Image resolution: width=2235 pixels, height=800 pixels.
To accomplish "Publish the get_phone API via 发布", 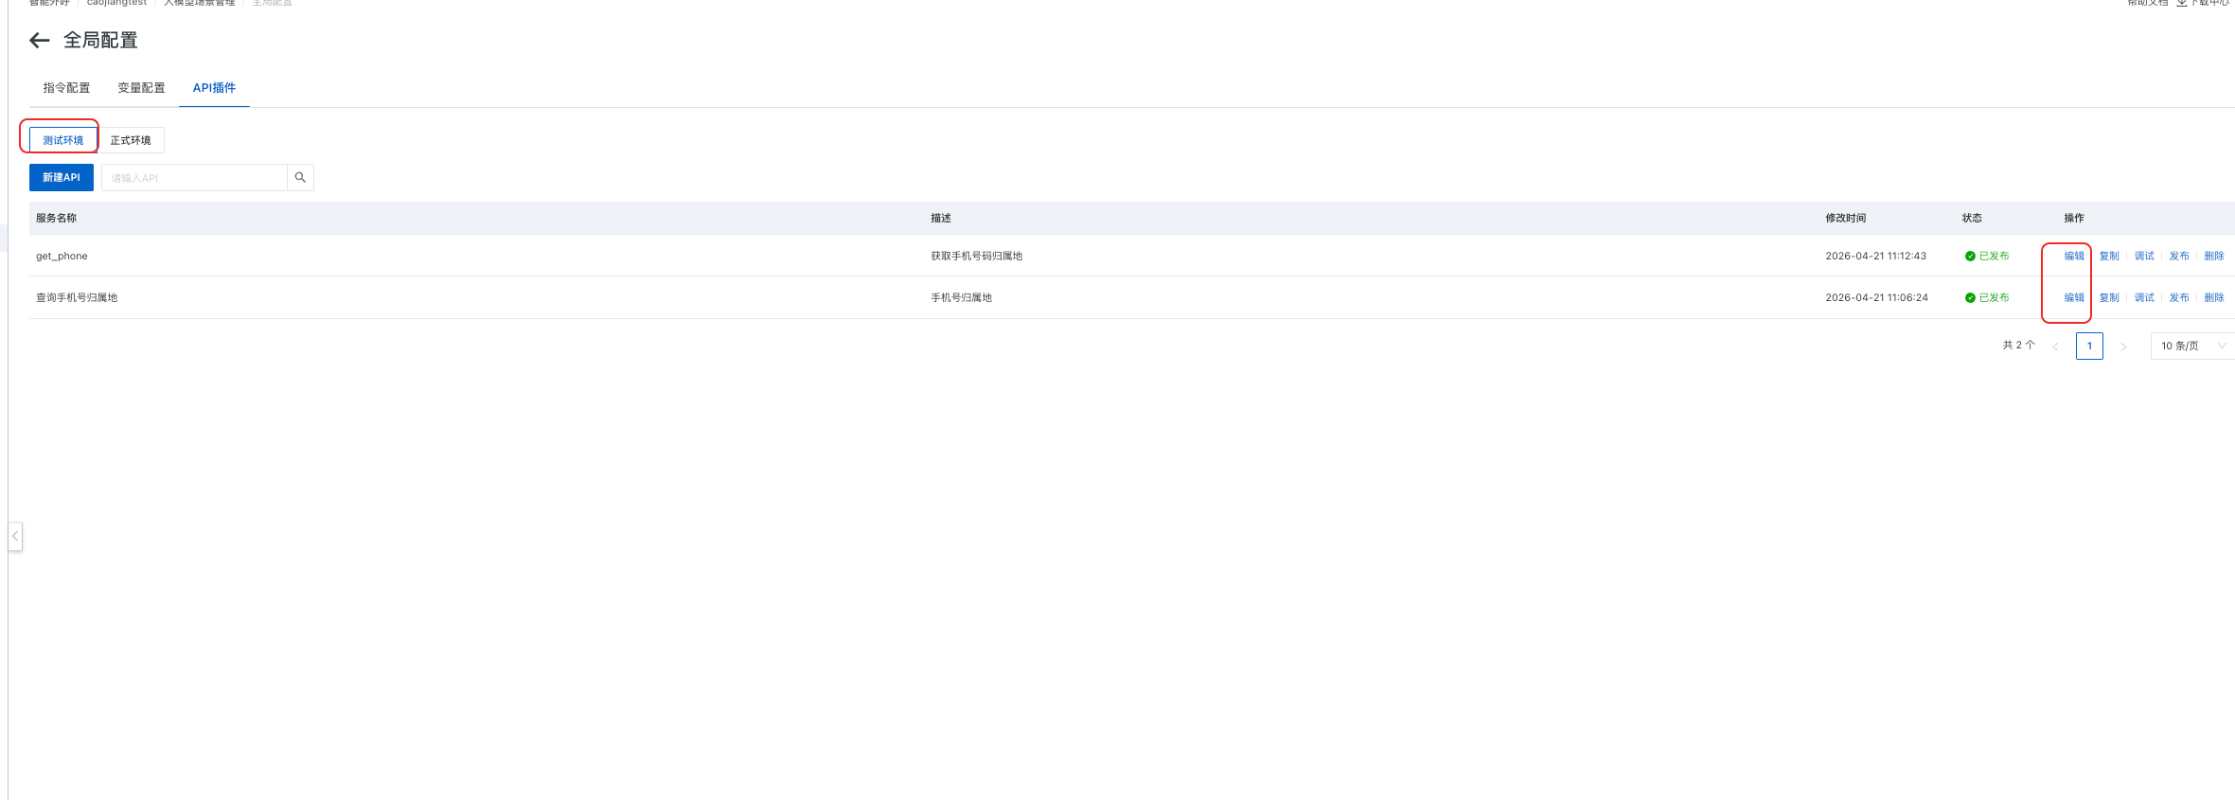I will click(x=2179, y=256).
